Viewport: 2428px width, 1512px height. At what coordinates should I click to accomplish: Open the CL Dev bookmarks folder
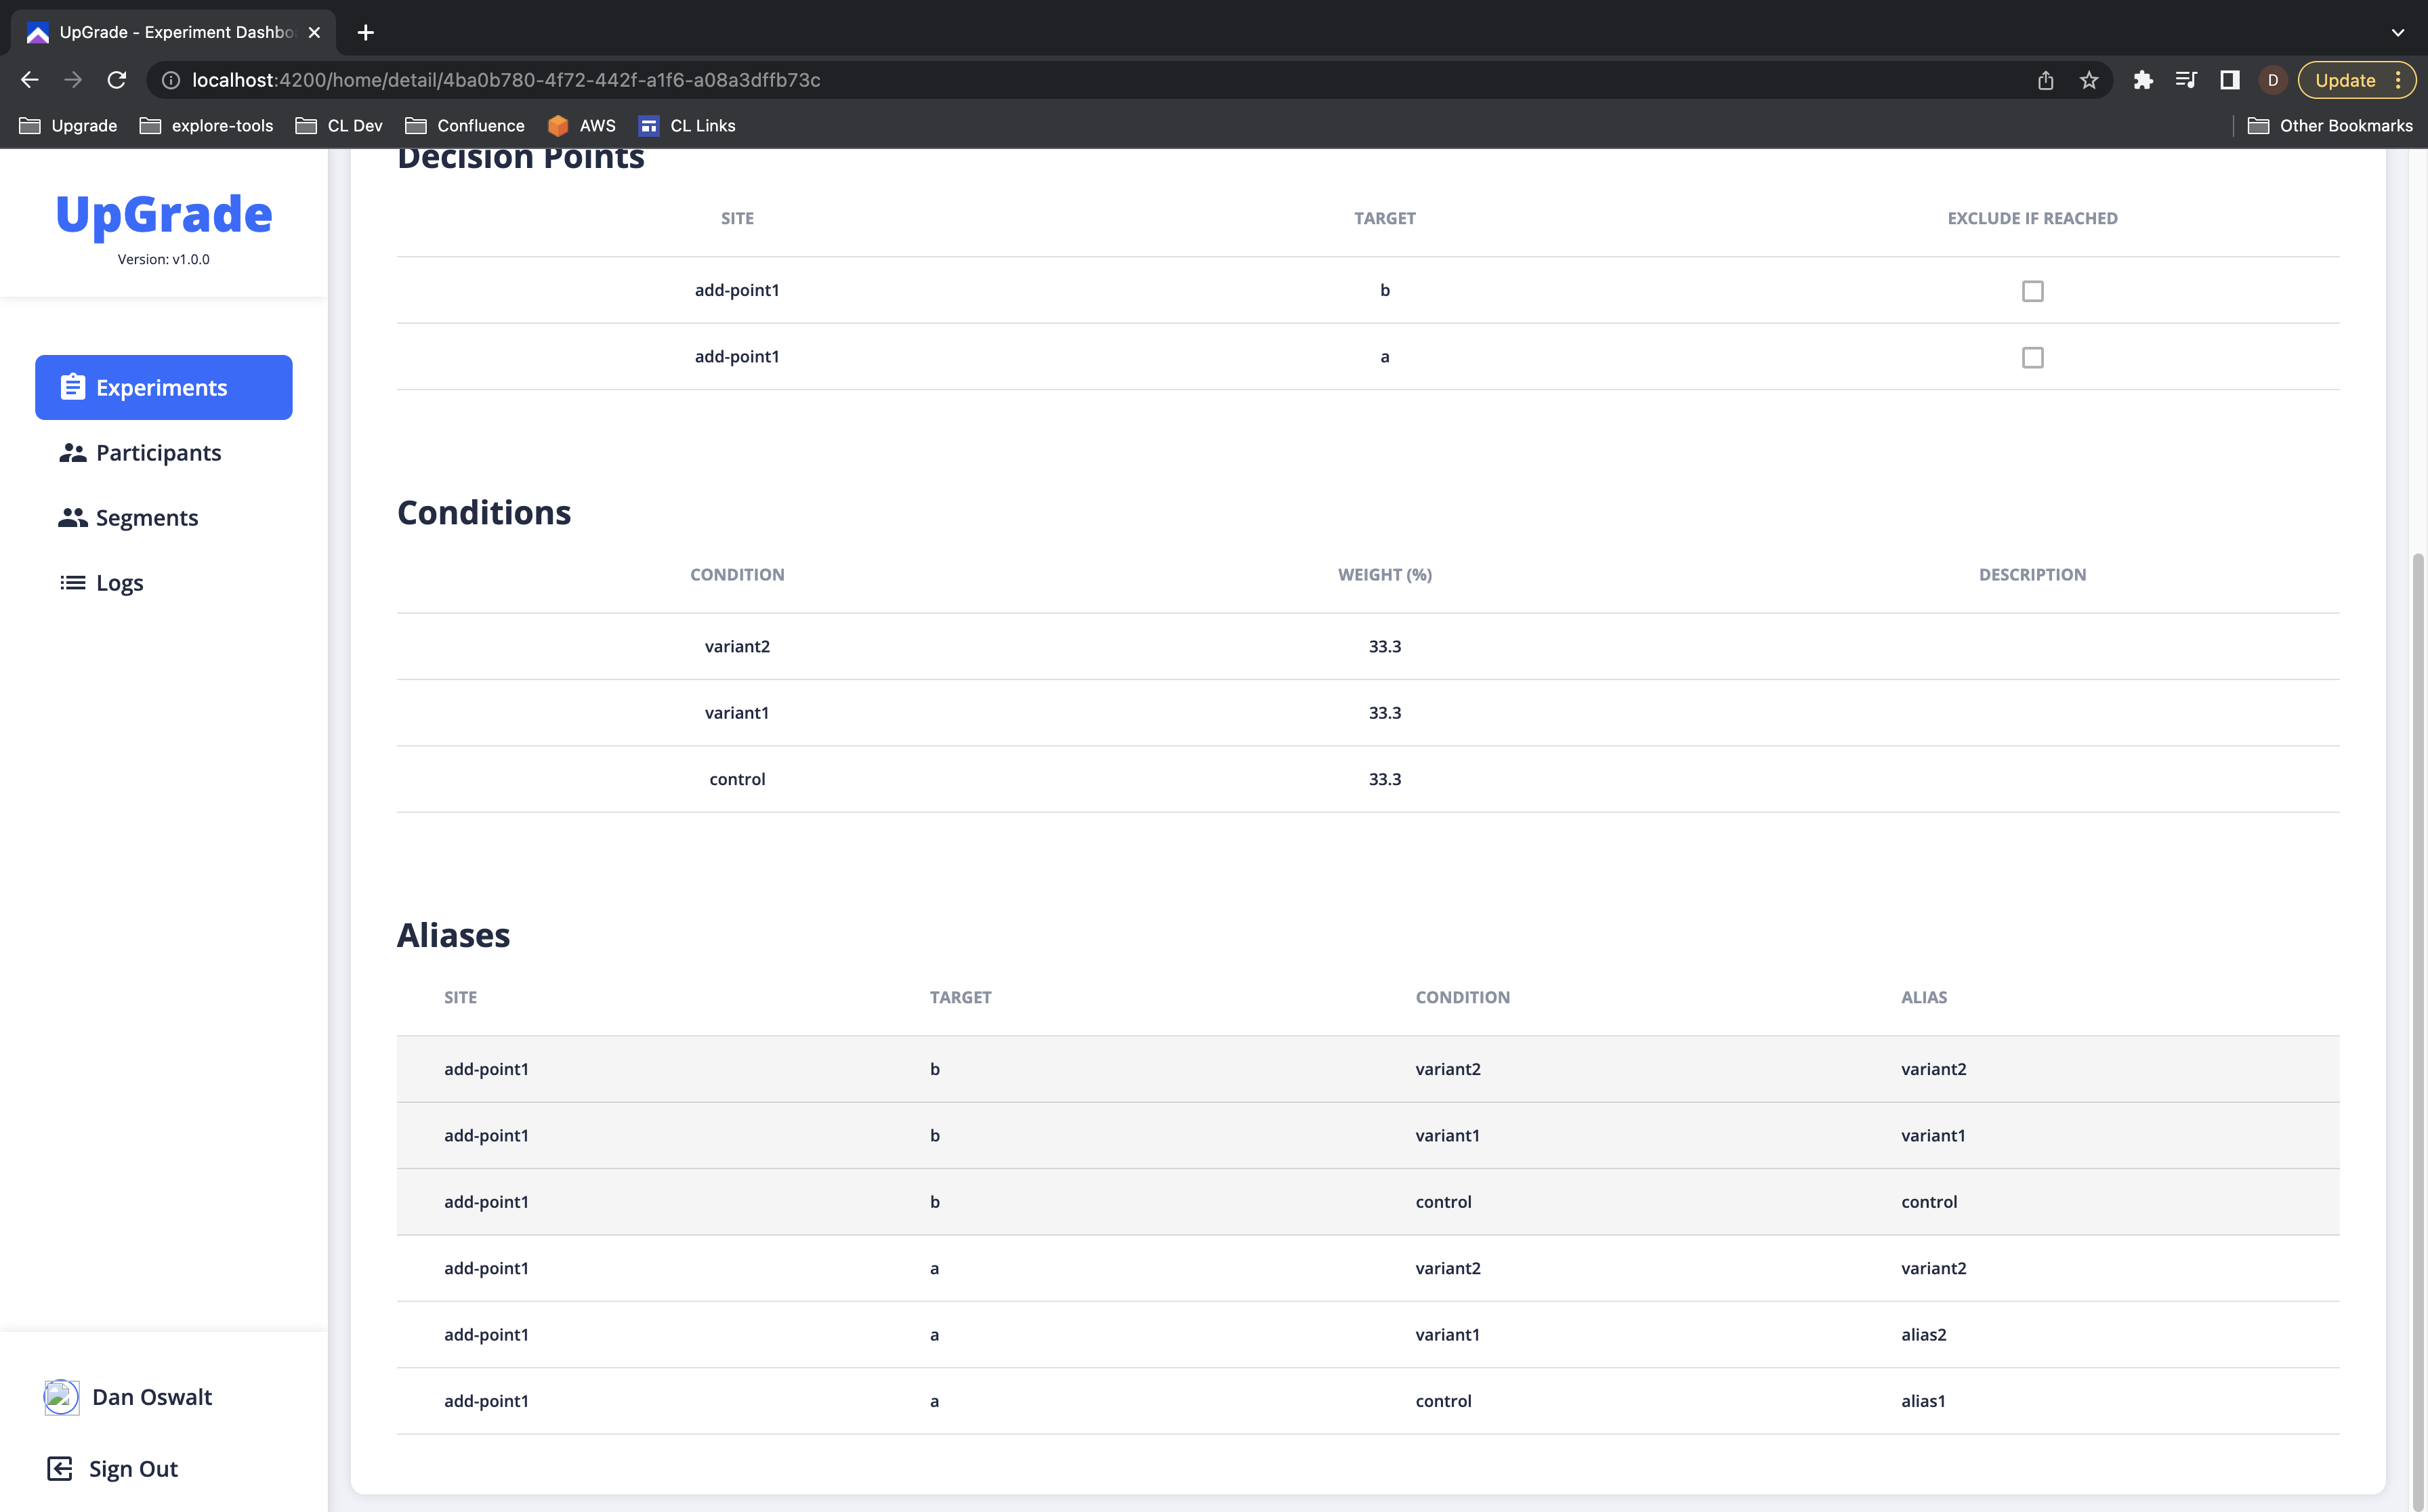[x=339, y=125]
